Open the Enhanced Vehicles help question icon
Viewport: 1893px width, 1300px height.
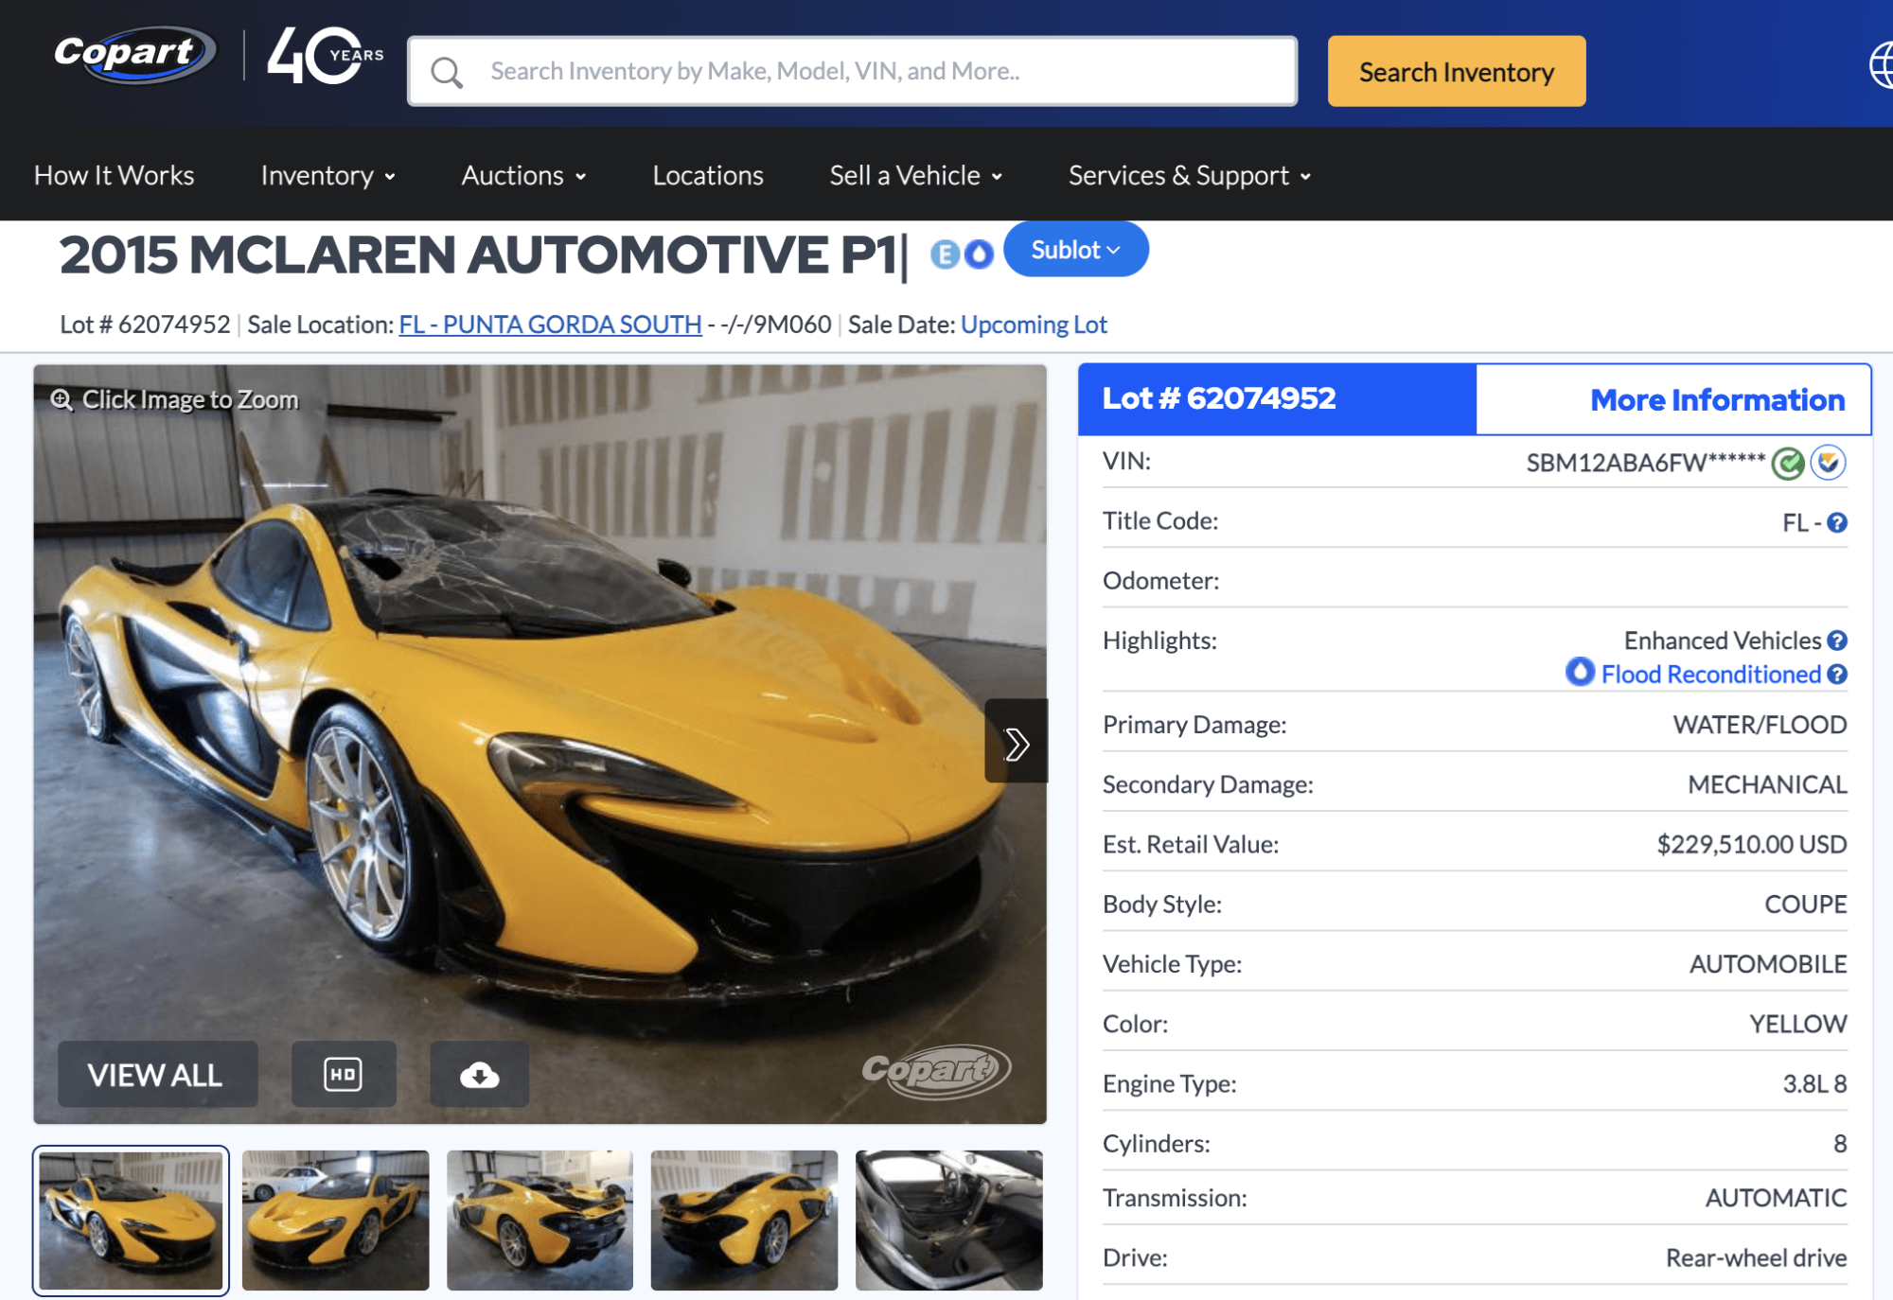[x=1837, y=641]
